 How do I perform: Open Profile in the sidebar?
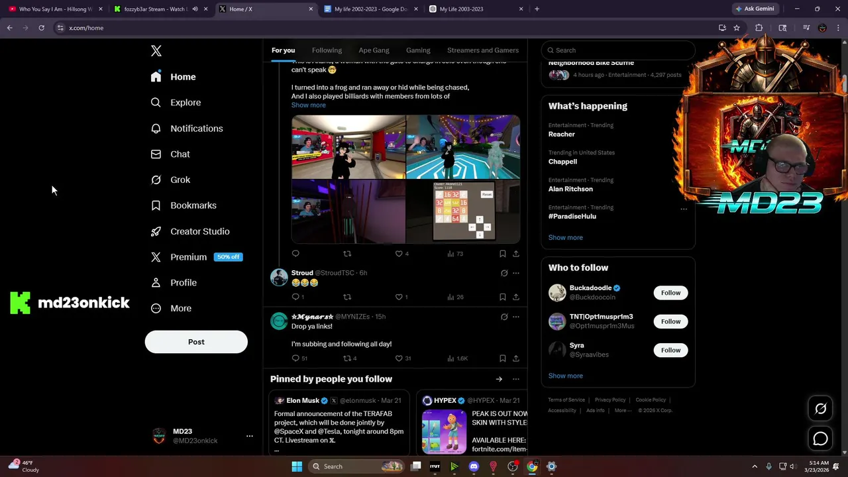pos(174,283)
